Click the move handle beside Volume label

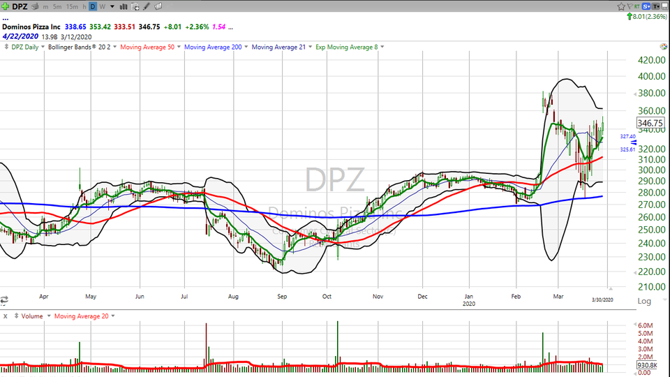(x=16, y=316)
